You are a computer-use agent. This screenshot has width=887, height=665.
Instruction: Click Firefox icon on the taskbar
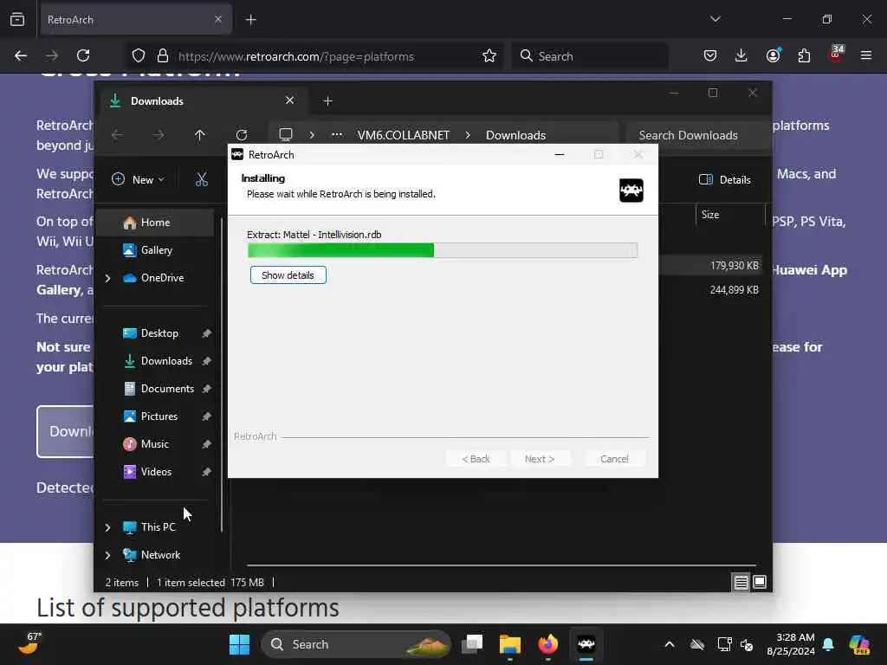click(x=547, y=644)
